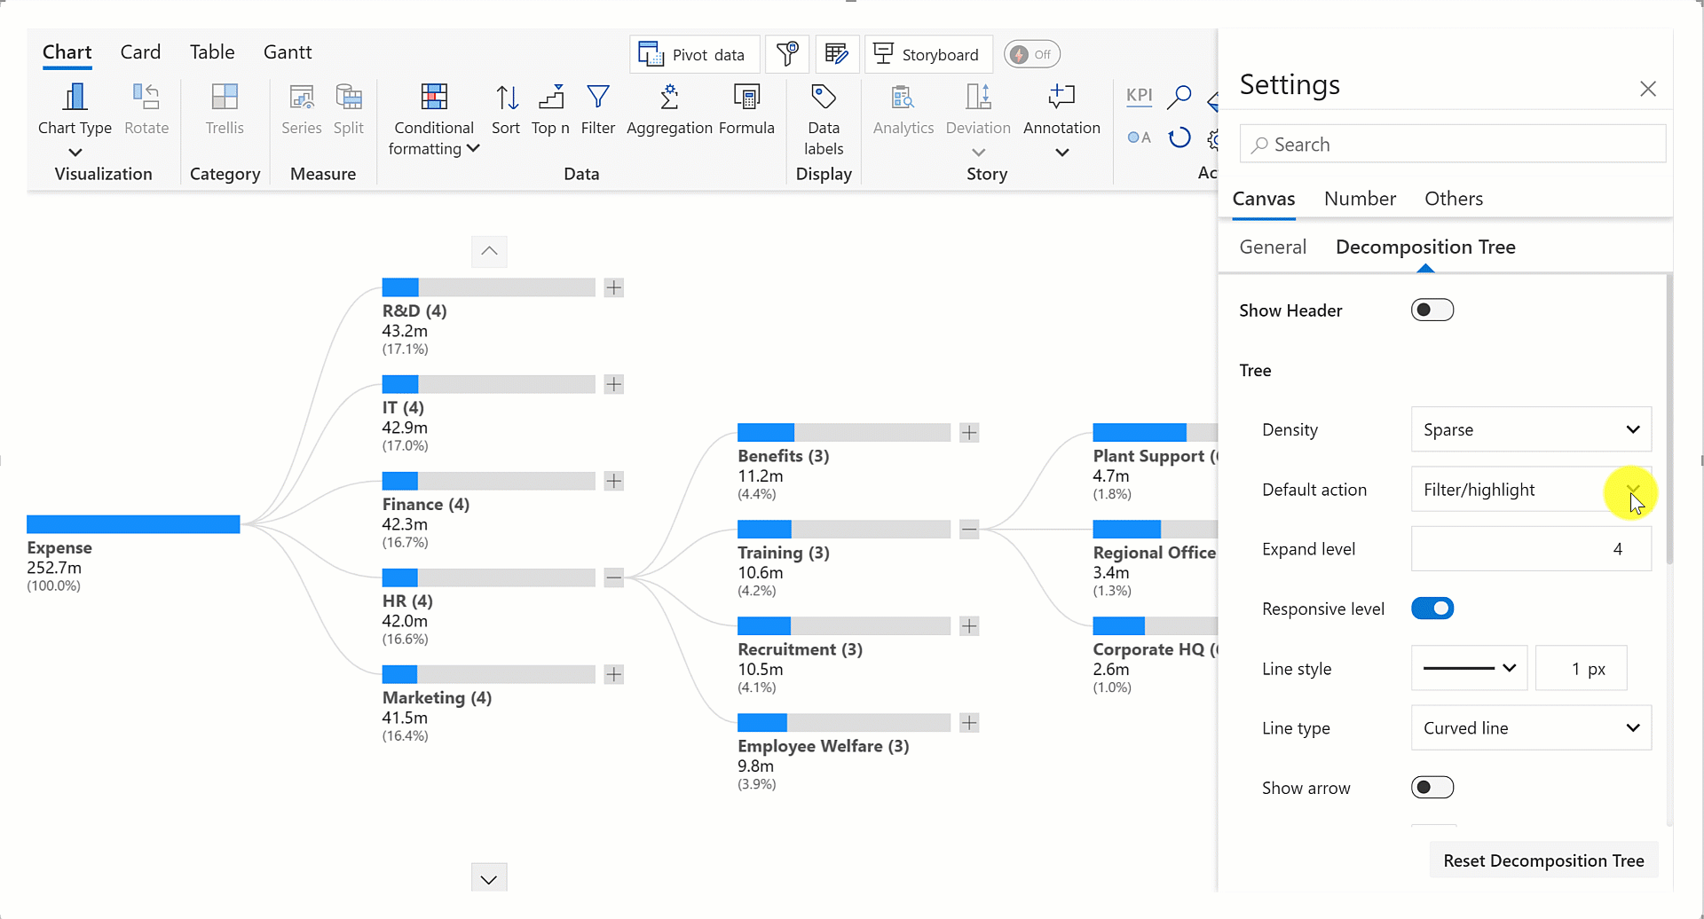This screenshot has height=919, width=1704.
Task: Toggle the Show Header switch
Action: (x=1432, y=310)
